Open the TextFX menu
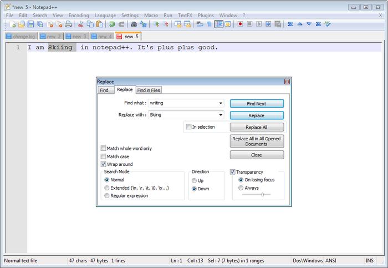The width and height of the screenshot is (388, 268). pos(185,16)
